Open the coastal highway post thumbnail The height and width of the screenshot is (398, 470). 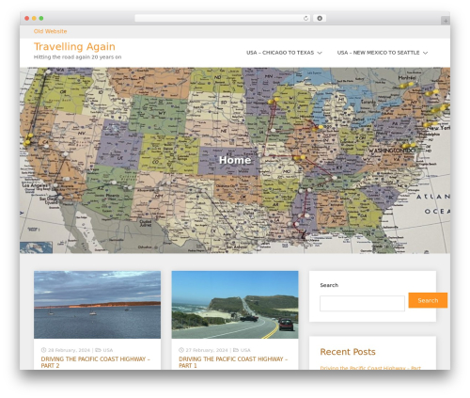pyautogui.click(x=235, y=305)
